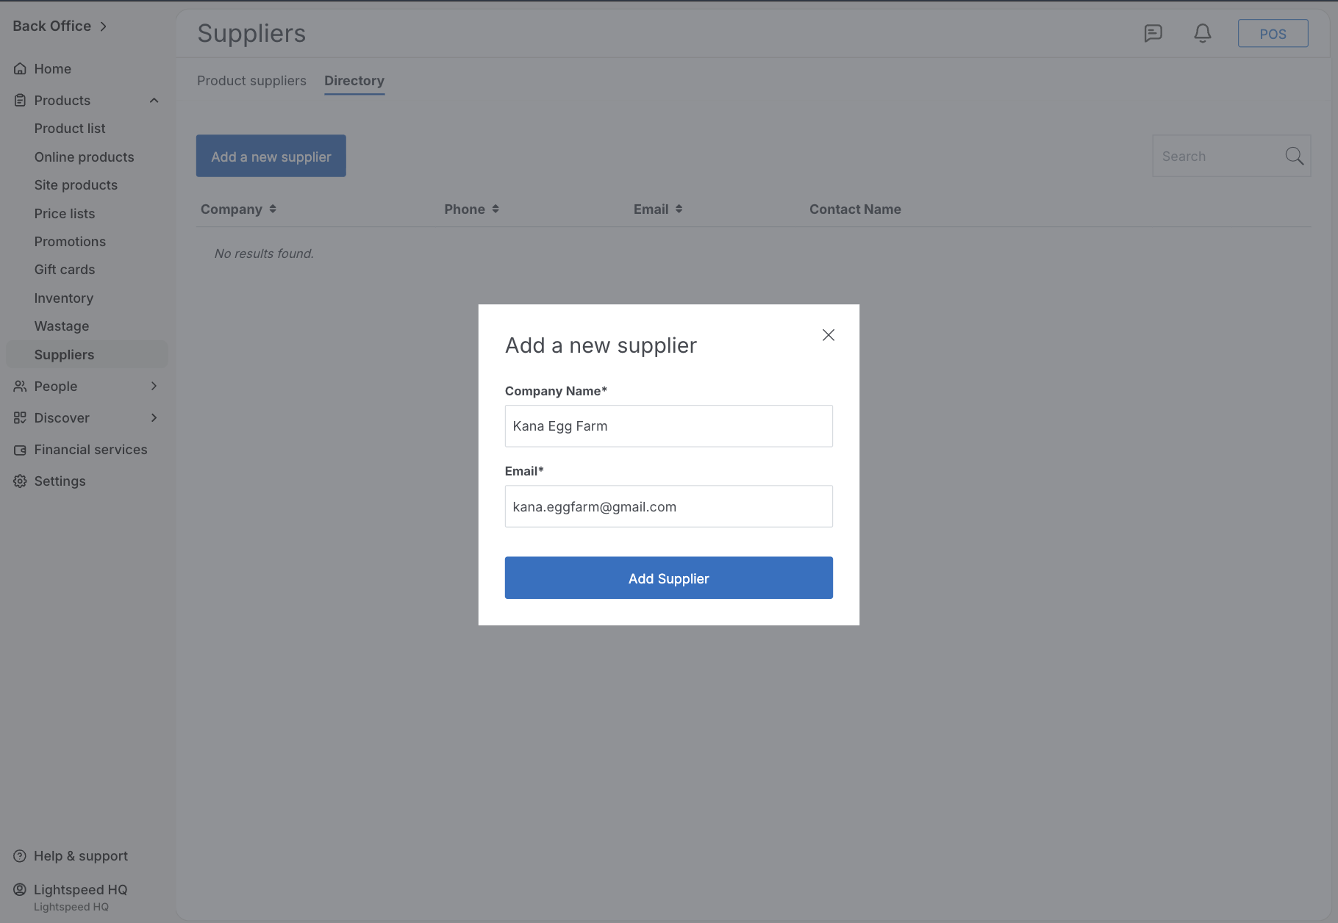Open the messages chat icon
This screenshot has height=923, width=1338.
point(1153,33)
